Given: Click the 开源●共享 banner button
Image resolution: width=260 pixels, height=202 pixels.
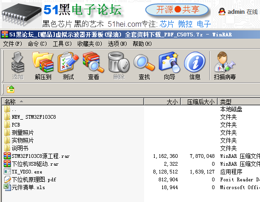Looking at the screenshot, I should tap(177, 10).
